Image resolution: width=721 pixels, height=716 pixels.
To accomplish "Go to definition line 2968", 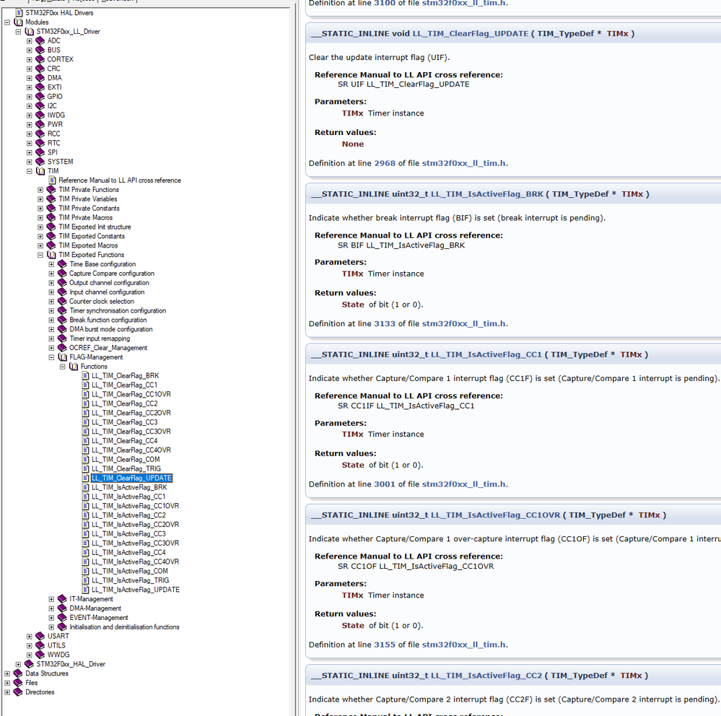I will (385, 163).
